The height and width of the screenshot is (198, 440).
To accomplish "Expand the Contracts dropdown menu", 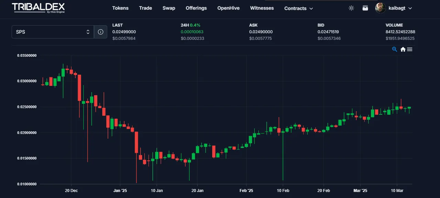I will pyautogui.click(x=298, y=8).
